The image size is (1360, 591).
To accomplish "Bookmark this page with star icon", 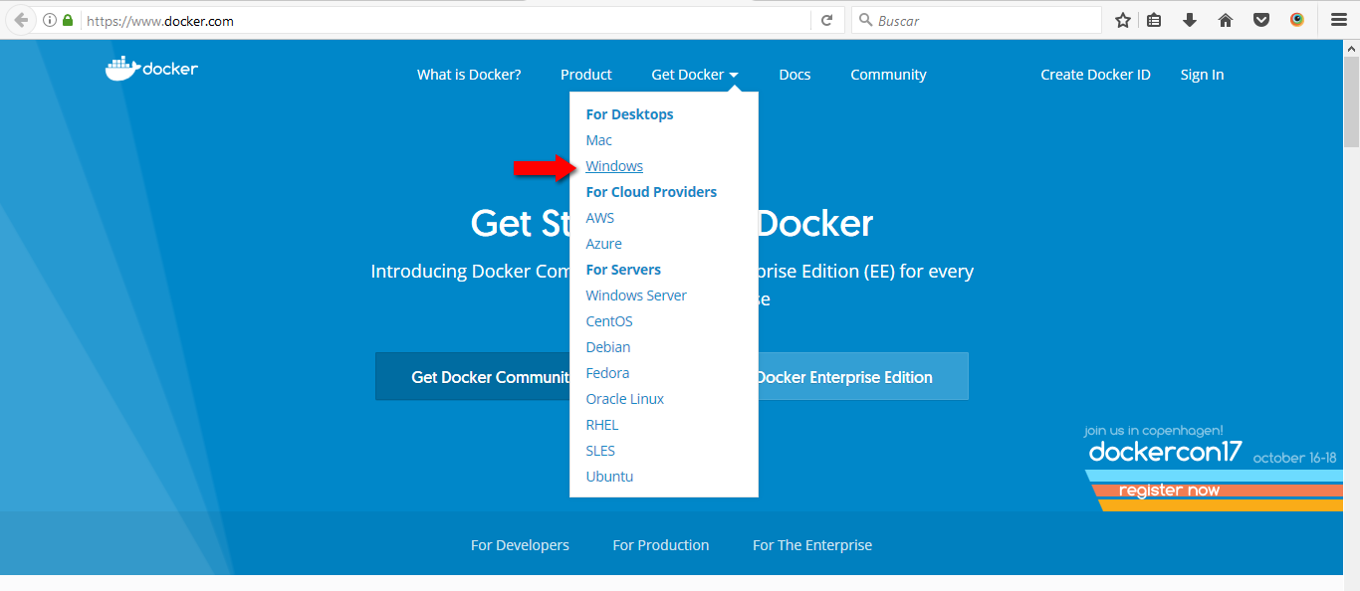I will tap(1123, 20).
